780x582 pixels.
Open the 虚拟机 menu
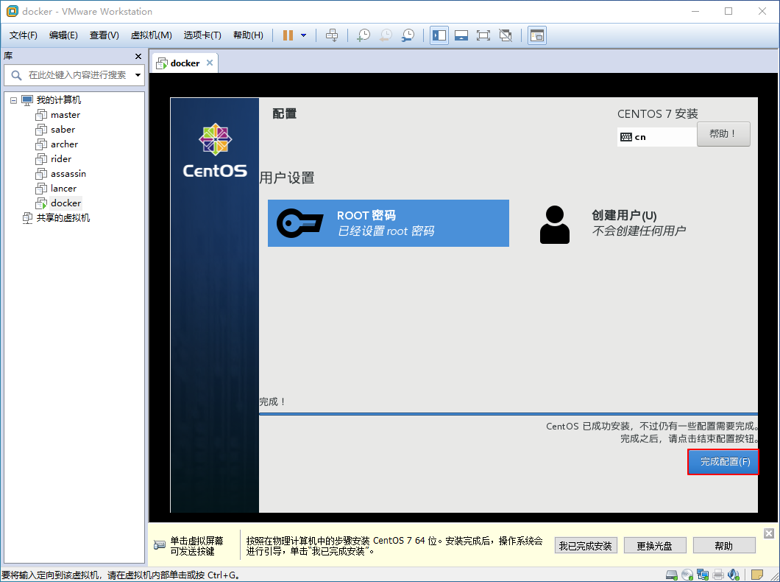[151, 35]
